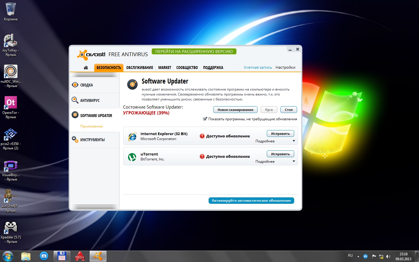The height and width of the screenshot is (262, 419).
Task: Select the pcsx2-r5350 desktop shortcut
Action: [11, 139]
